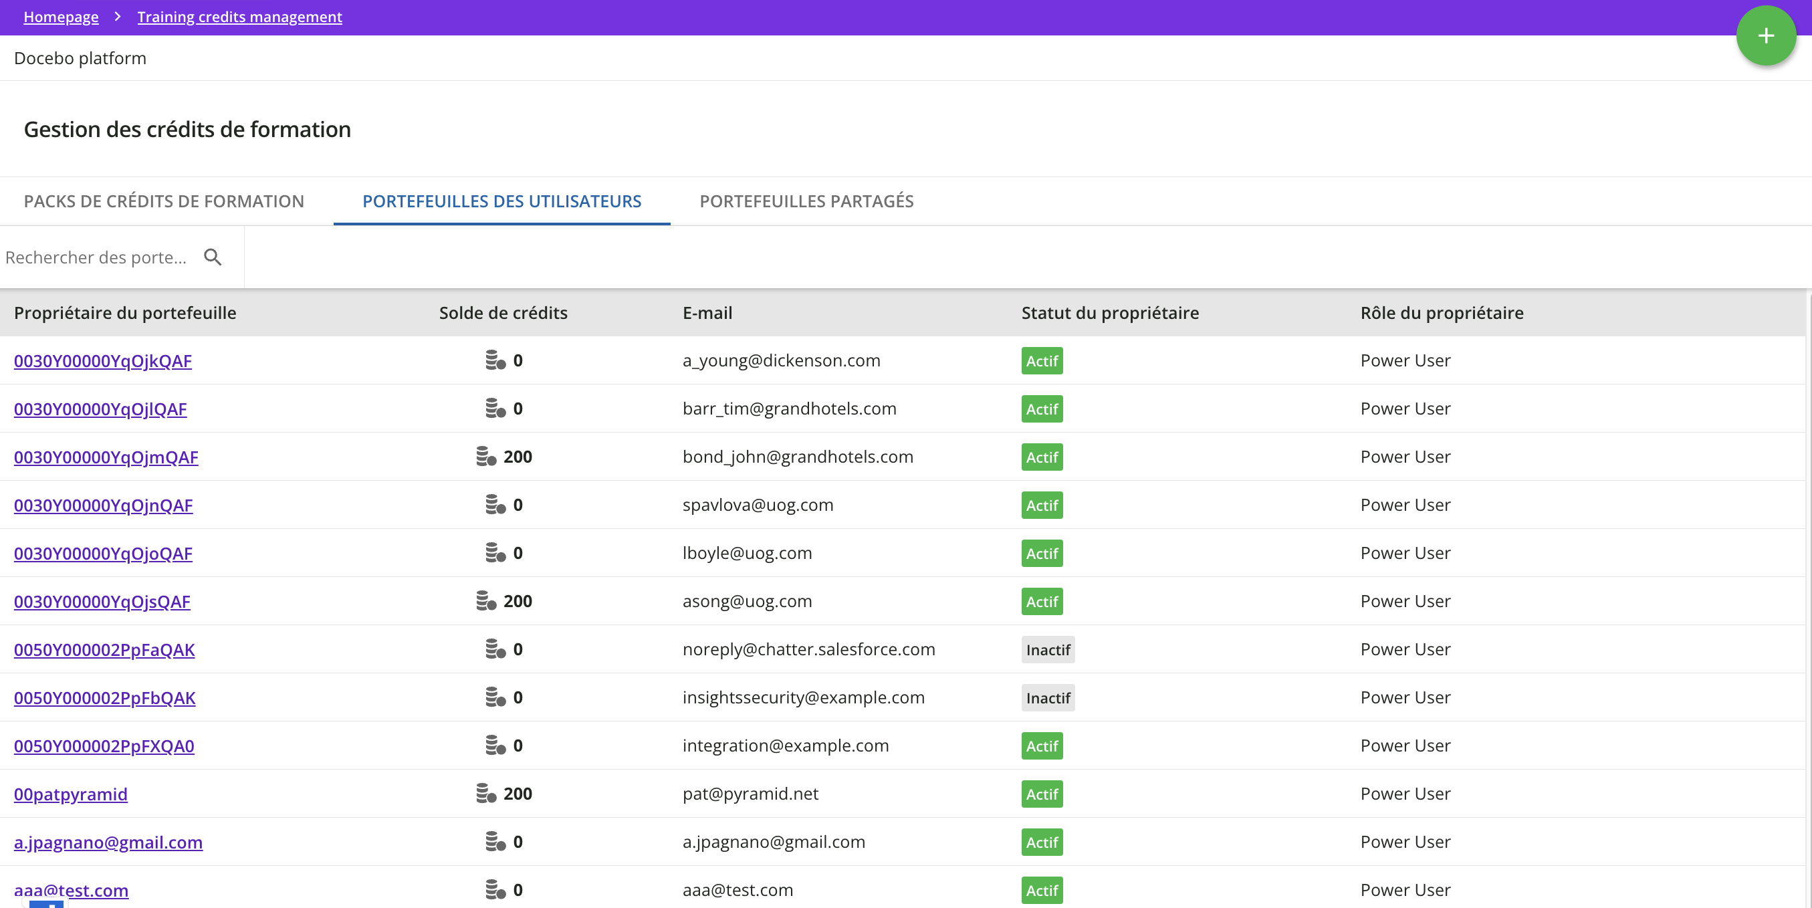
Task: Open wallet owner 00patpyramid
Action: click(70, 794)
